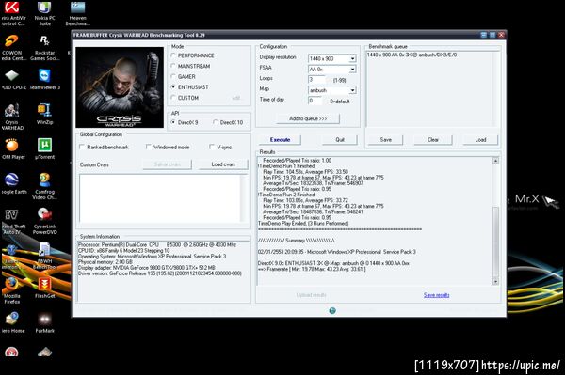
Task: Open COWON Media Center desktop icon
Action: tap(12, 48)
